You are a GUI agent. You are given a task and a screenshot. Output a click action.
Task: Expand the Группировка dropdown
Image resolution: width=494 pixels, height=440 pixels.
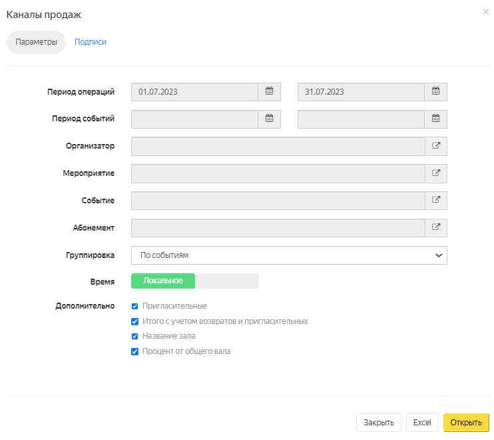pos(289,255)
